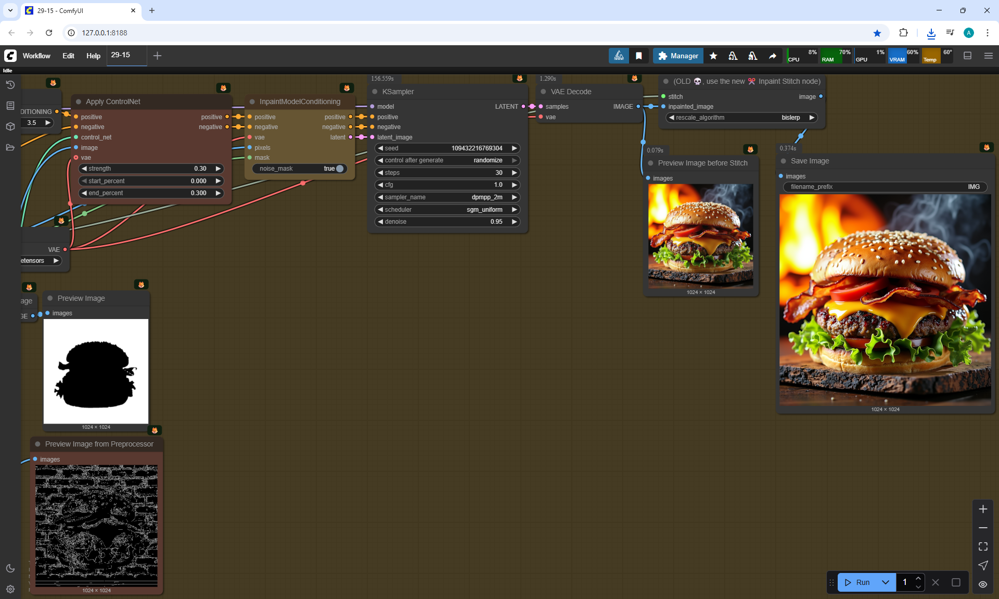
Task: Toggle dark theme moon icon
Action: (x=10, y=568)
